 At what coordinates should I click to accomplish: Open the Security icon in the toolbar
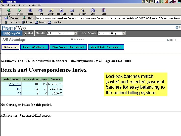coord(83,12)
